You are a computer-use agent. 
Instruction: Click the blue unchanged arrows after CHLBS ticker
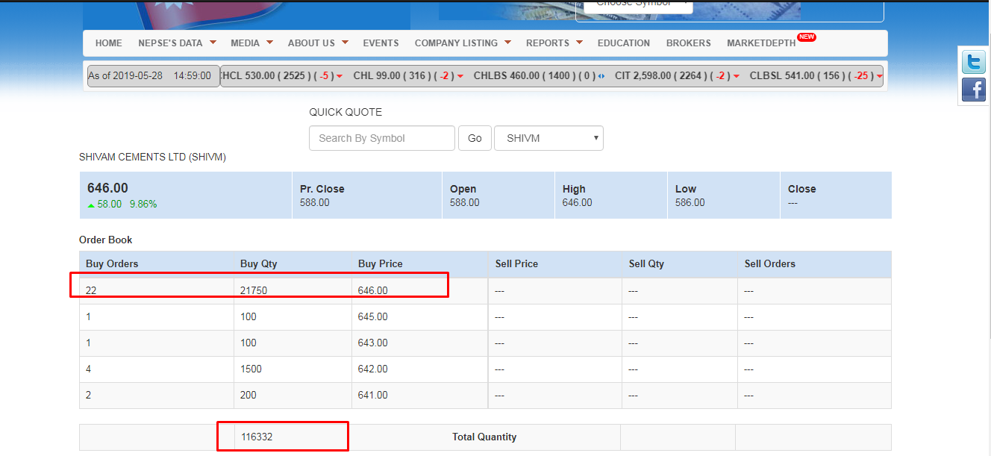tap(601, 76)
